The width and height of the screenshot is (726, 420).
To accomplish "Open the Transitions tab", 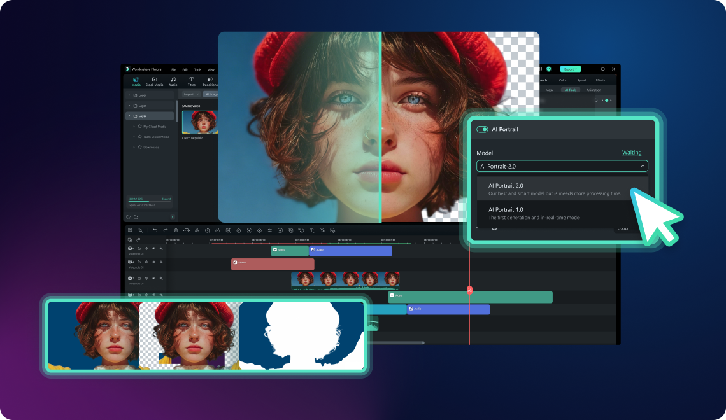I will pyautogui.click(x=210, y=82).
